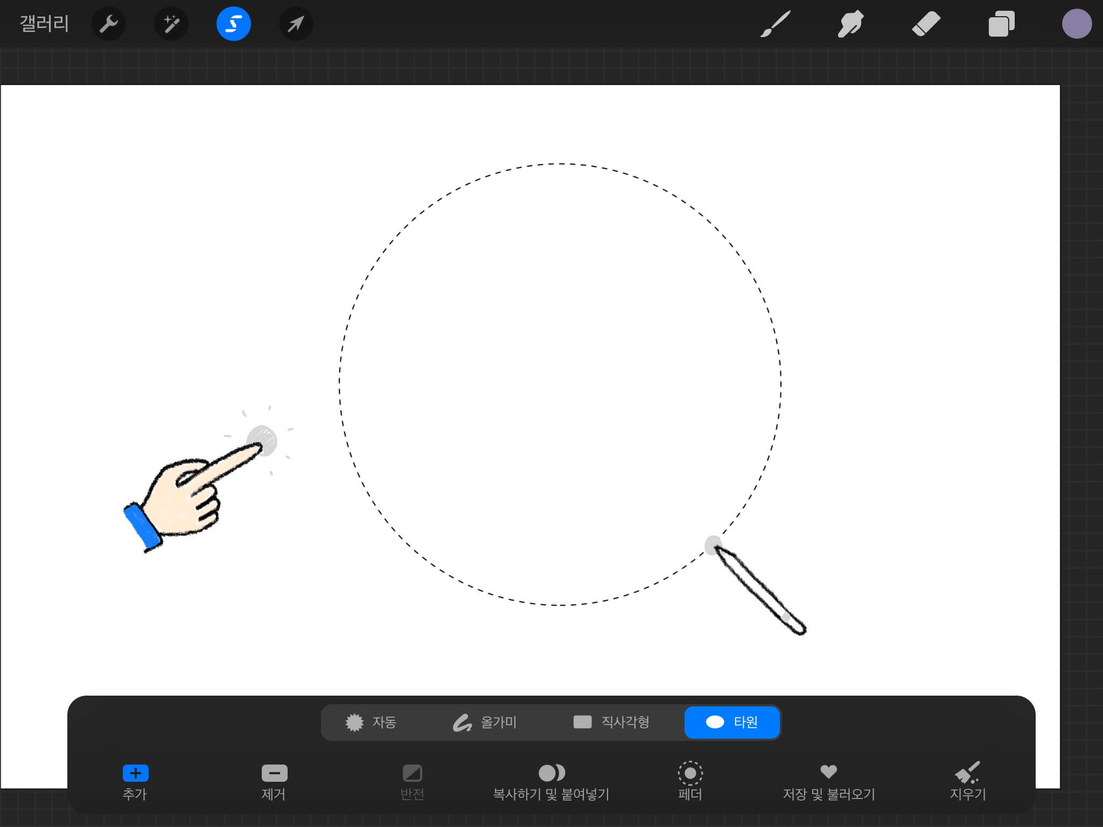This screenshot has height=827, width=1103.
Task: Open the Adjustments magic wand menu
Action: pyautogui.click(x=171, y=24)
